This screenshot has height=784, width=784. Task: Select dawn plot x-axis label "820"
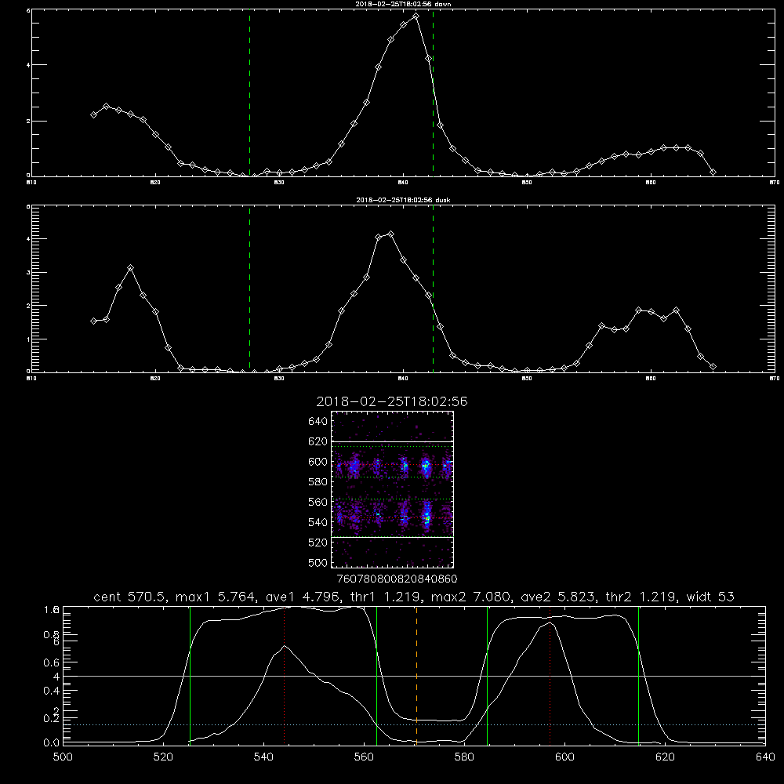click(155, 183)
